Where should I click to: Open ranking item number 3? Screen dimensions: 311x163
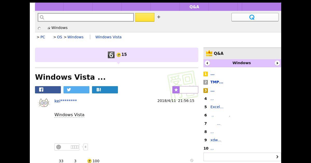212,91
